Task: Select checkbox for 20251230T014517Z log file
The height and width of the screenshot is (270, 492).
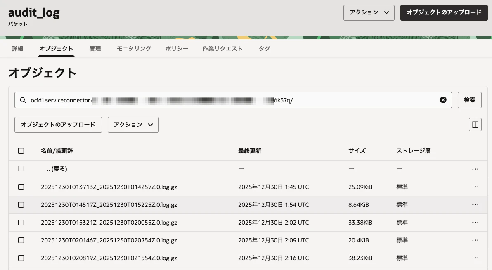Action: pos(21,205)
